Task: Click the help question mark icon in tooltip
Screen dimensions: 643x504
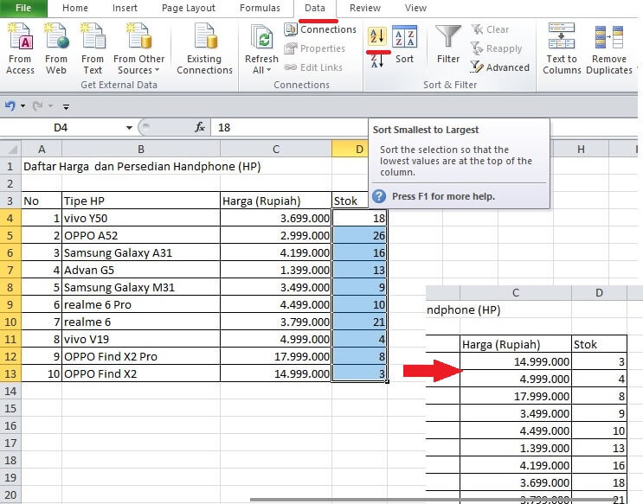Action: point(379,196)
